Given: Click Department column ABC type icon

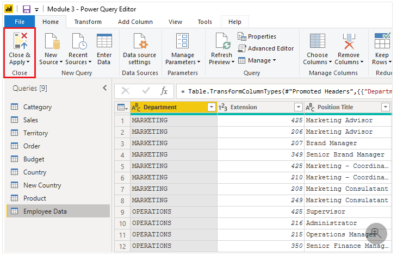Looking at the screenshot, I should pos(136,108).
